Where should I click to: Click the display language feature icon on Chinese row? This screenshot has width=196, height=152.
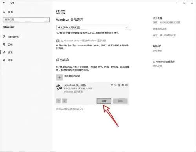click(x=111, y=85)
